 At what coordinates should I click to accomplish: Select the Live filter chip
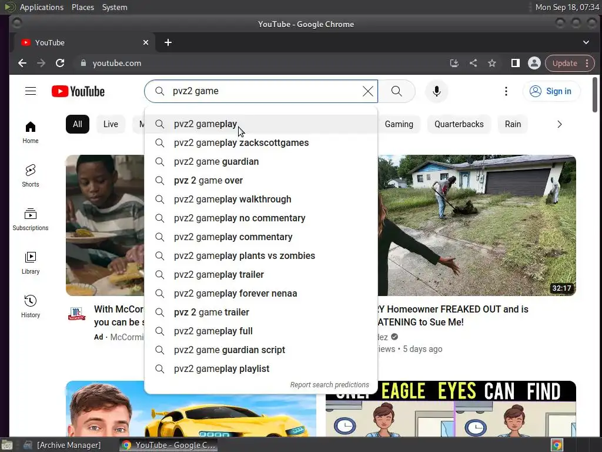(x=111, y=124)
